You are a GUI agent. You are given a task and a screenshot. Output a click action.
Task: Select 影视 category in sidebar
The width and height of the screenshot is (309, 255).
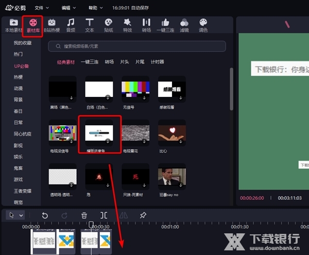coord(18,146)
